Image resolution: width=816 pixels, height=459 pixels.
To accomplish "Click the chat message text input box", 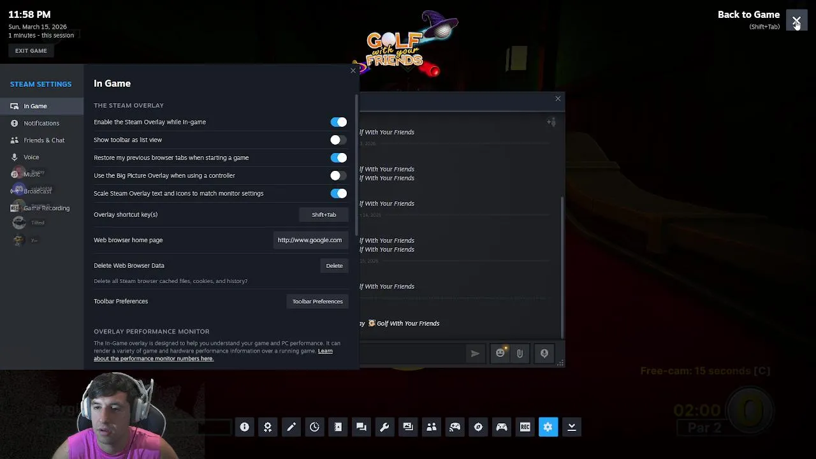I will [x=413, y=353].
